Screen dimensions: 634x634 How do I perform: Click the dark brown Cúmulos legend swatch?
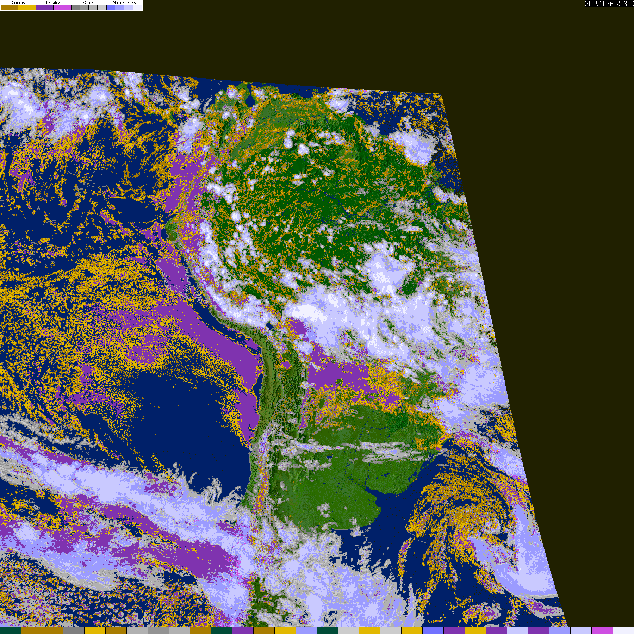tap(10, 7)
